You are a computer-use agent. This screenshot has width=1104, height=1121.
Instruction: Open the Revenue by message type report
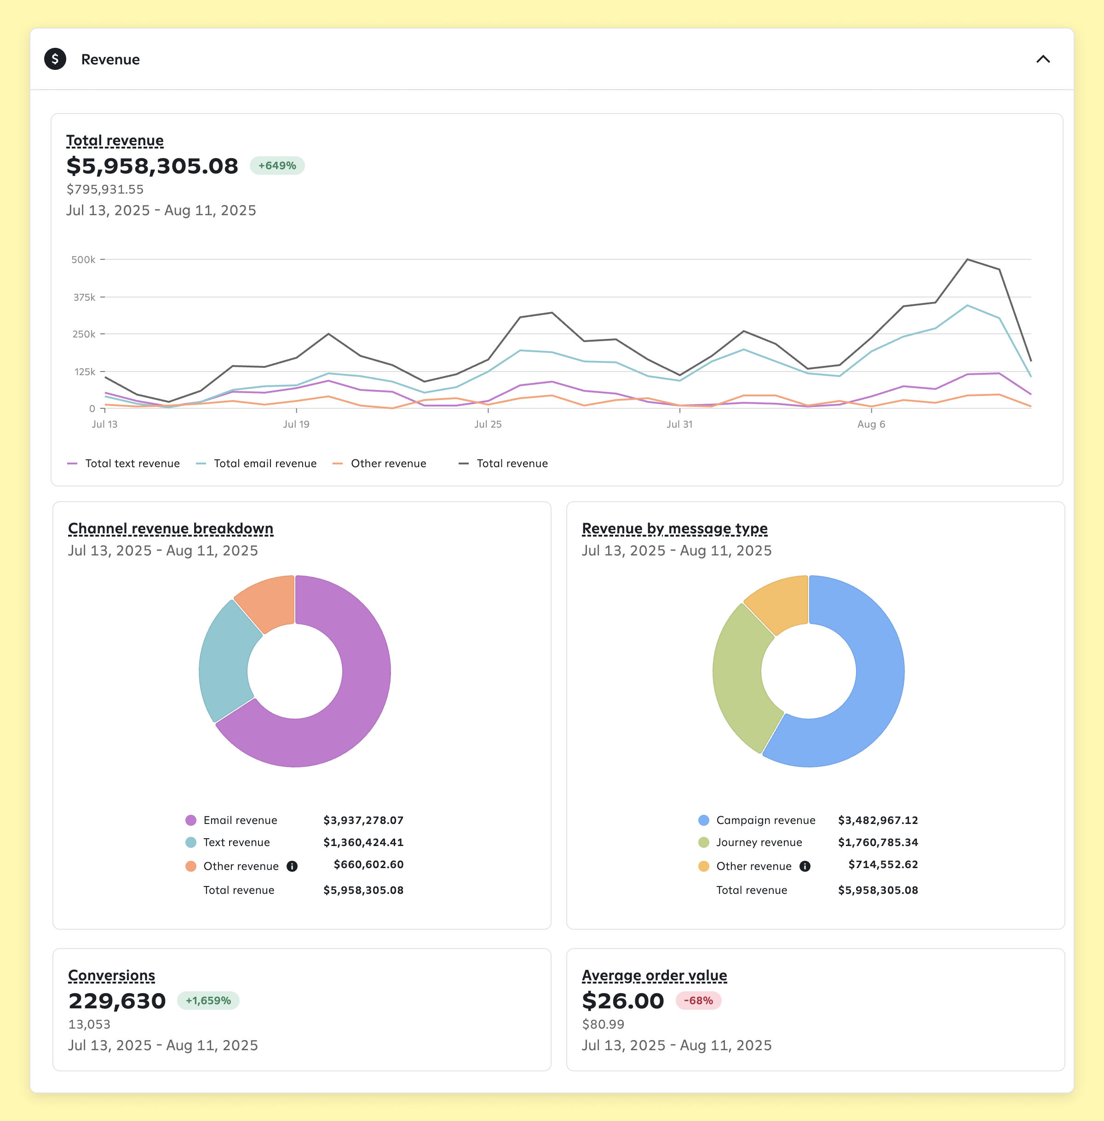[x=674, y=528]
